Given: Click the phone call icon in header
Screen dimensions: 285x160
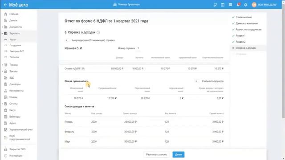Looking at the screenshot, I should [x=215, y=5].
